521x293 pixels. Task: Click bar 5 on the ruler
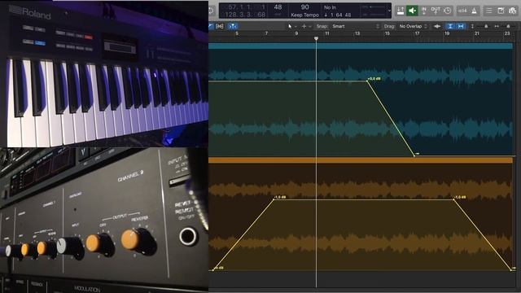(x=237, y=33)
